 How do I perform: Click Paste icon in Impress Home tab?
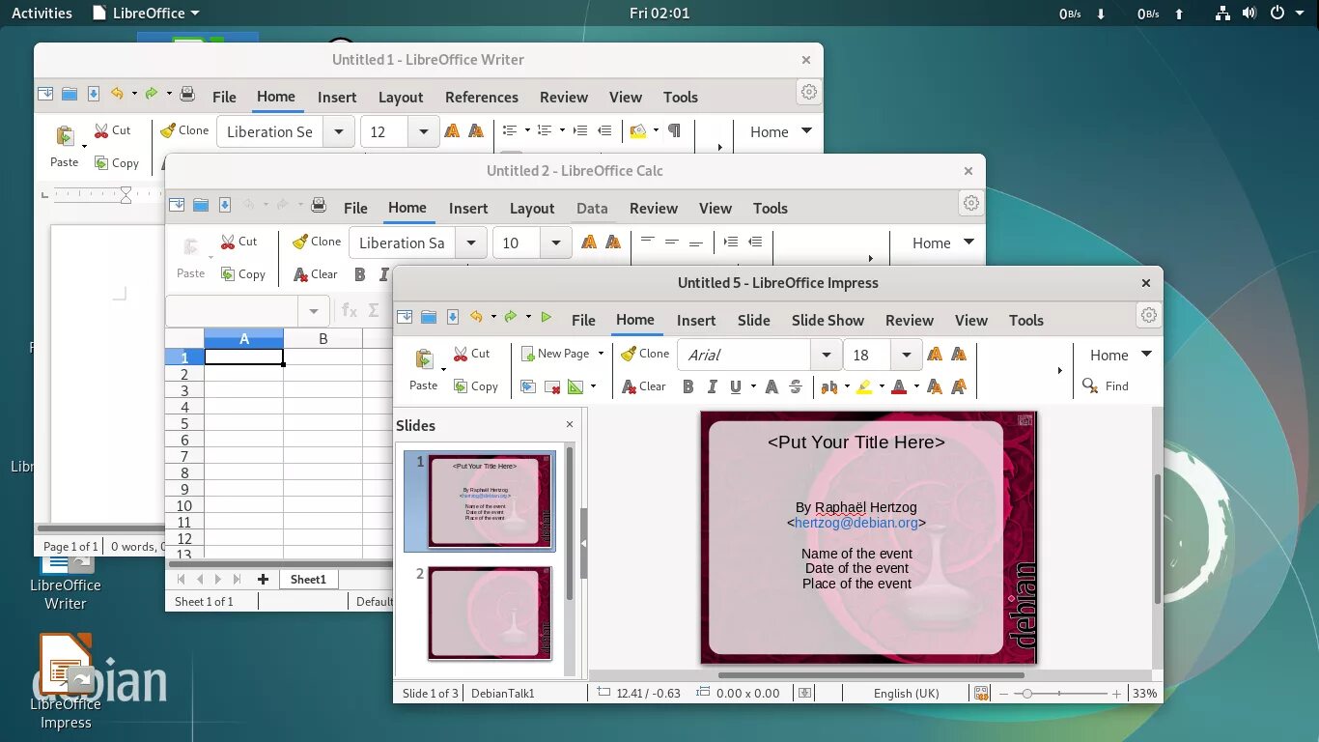(x=423, y=359)
